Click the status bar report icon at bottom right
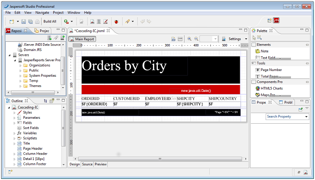 tap(306, 172)
